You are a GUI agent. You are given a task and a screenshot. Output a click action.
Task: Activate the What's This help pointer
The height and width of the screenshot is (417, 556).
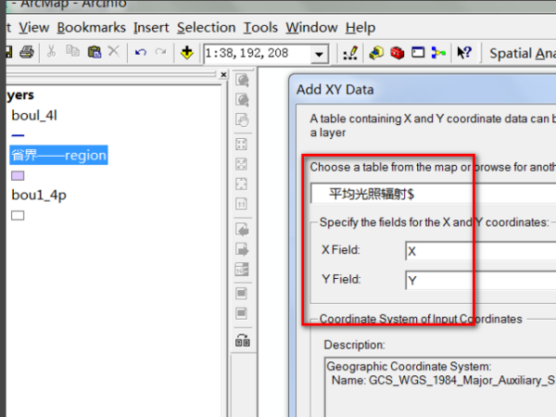tap(464, 53)
